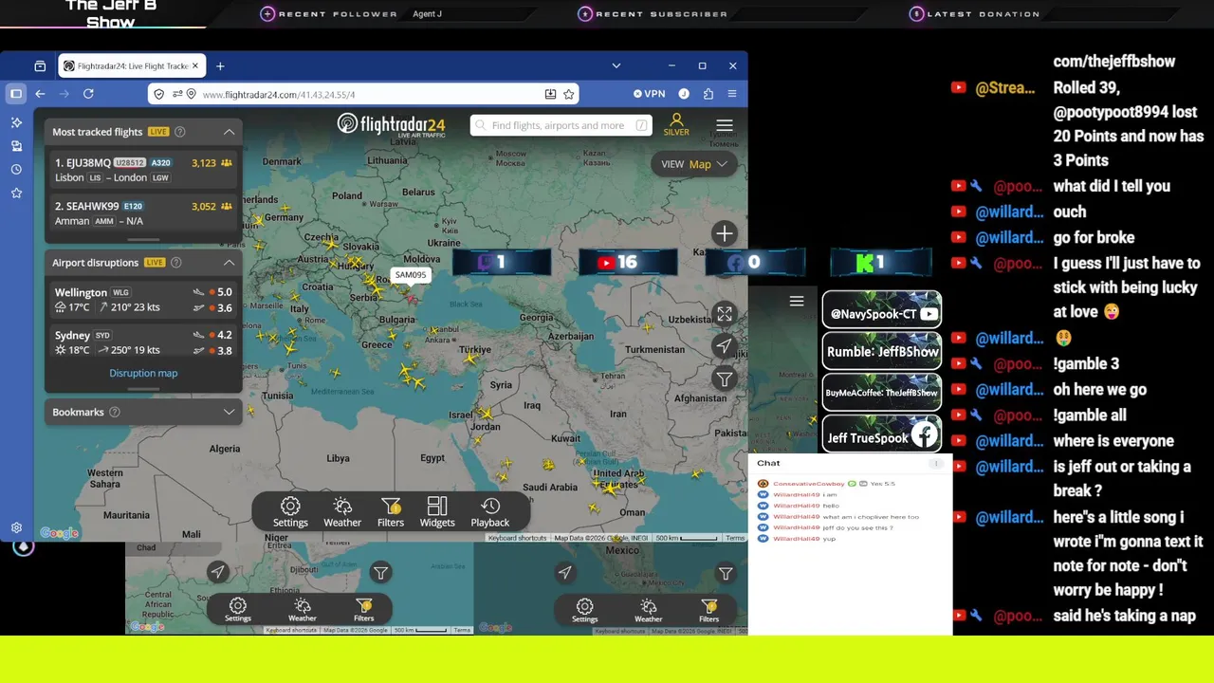Screen dimensions: 1214x683
Task: Open the Playback tool
Action: click(x=490, y=512)
